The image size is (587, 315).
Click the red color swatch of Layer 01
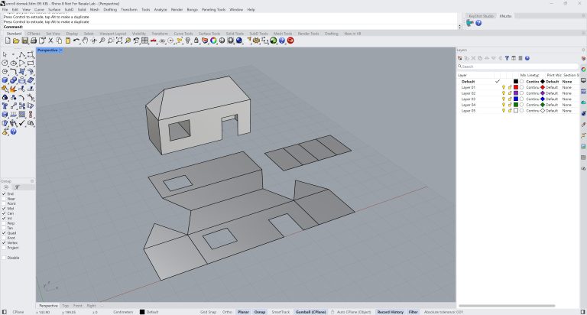(516, 87)
